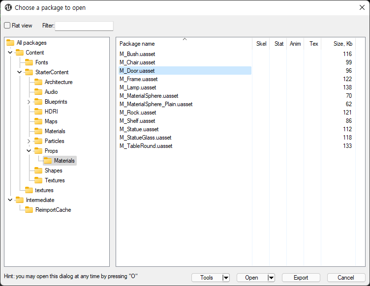370x286 pixels.
Task: Click the Tools button
Action: click(207, 278)
